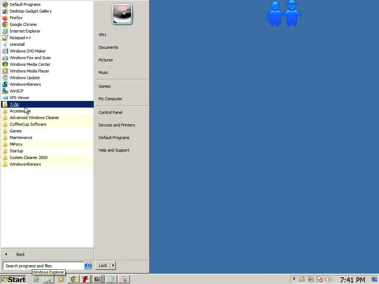Launch Google Chrome from the Start menu list
The height and width of the screenshot is (284, 379).
[x=47, y=24]
